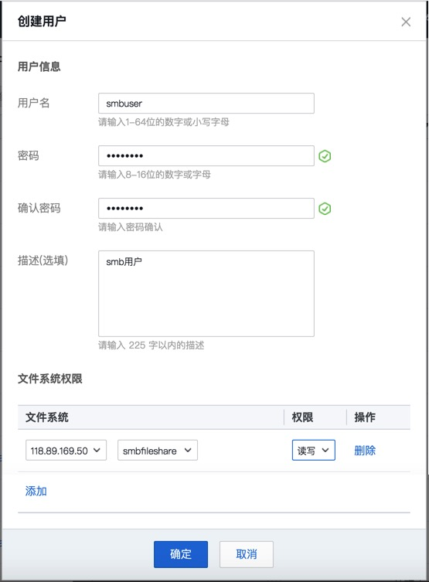Click into the 确认密码 field
This screenshot has height=582, width=429.
pyautogui.click(x=206, y=208)
